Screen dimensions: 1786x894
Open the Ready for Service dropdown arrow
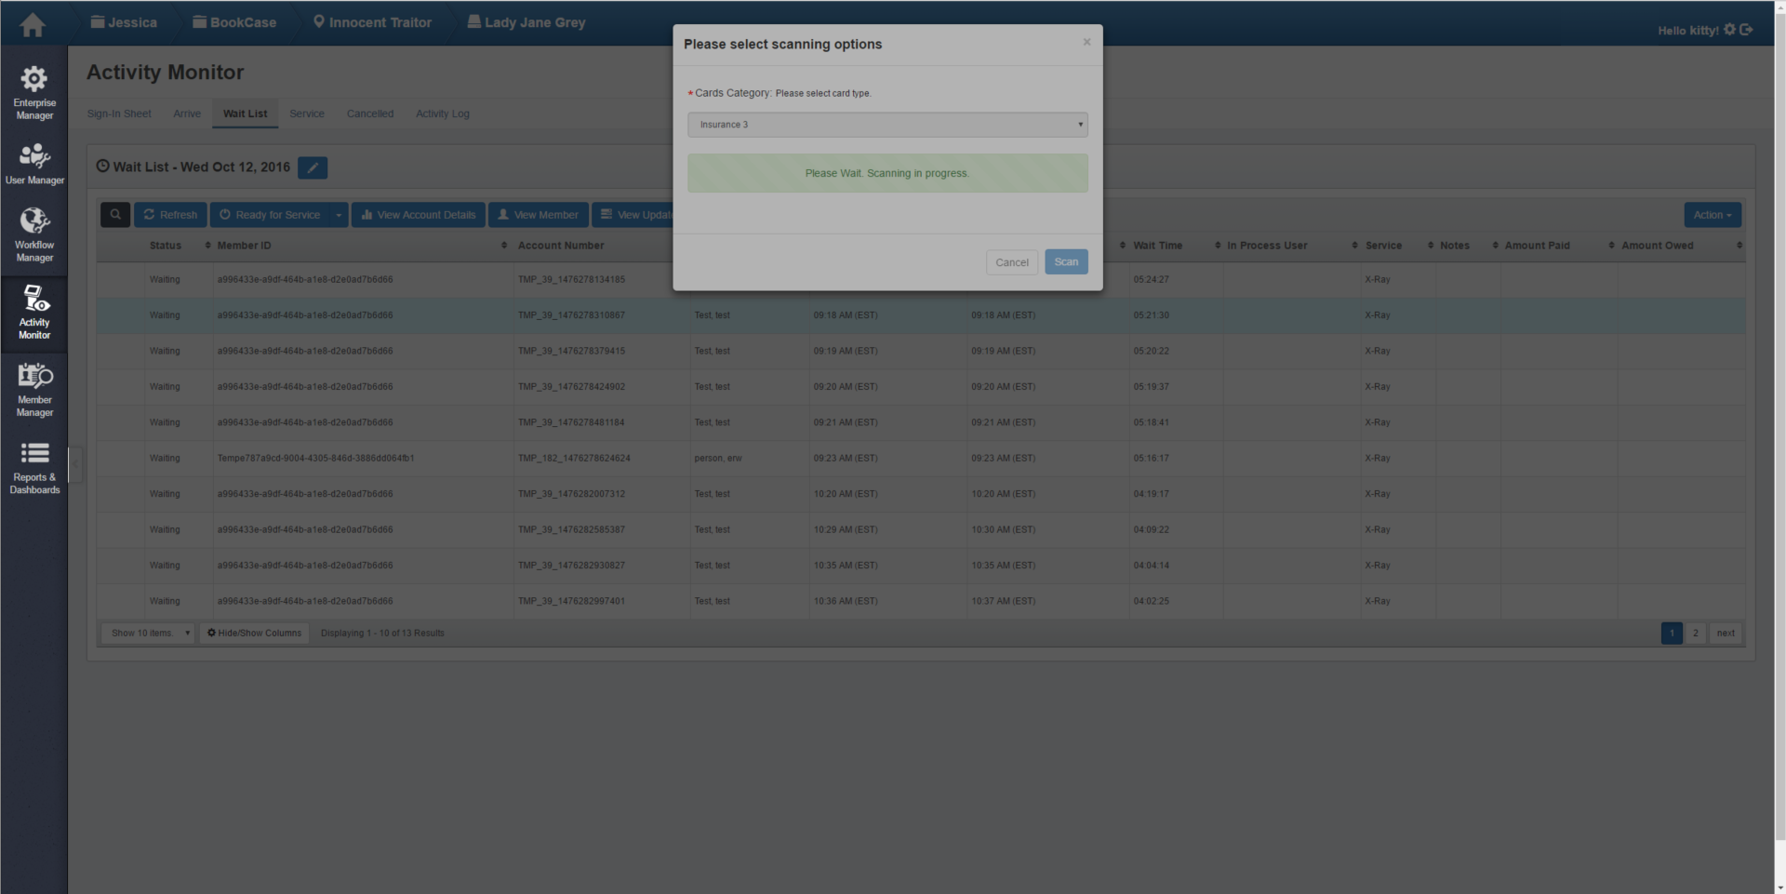(x=339, y=215)
